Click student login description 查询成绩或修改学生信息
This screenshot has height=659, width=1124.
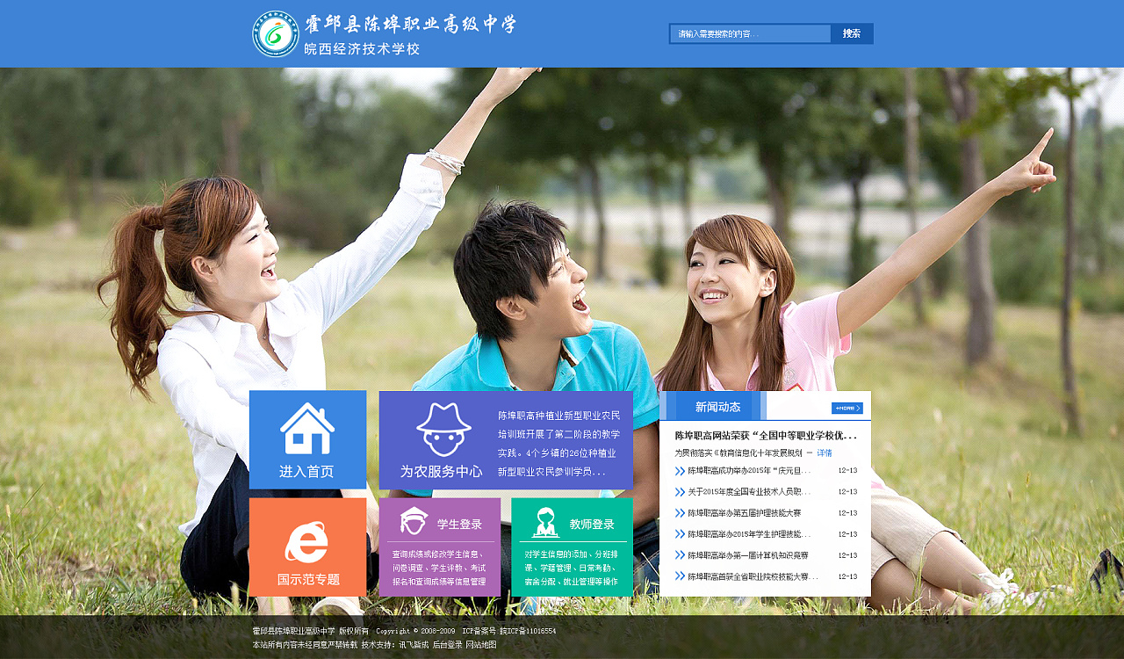[439, 568]
